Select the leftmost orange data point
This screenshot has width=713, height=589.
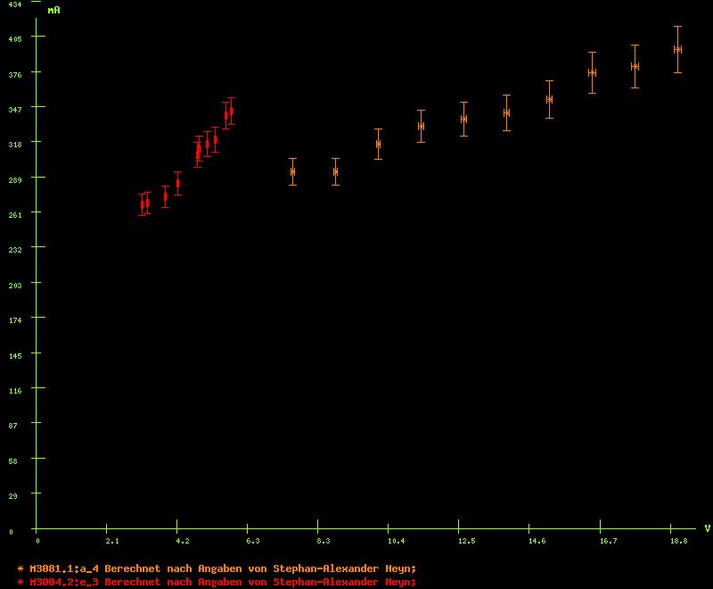click(x=292, y=171)
